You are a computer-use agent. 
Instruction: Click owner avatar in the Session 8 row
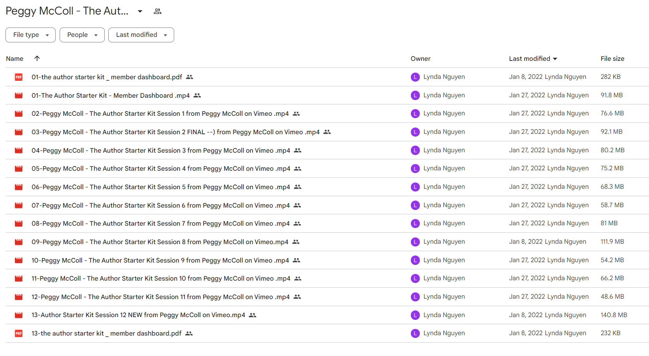tap(415, 242)
